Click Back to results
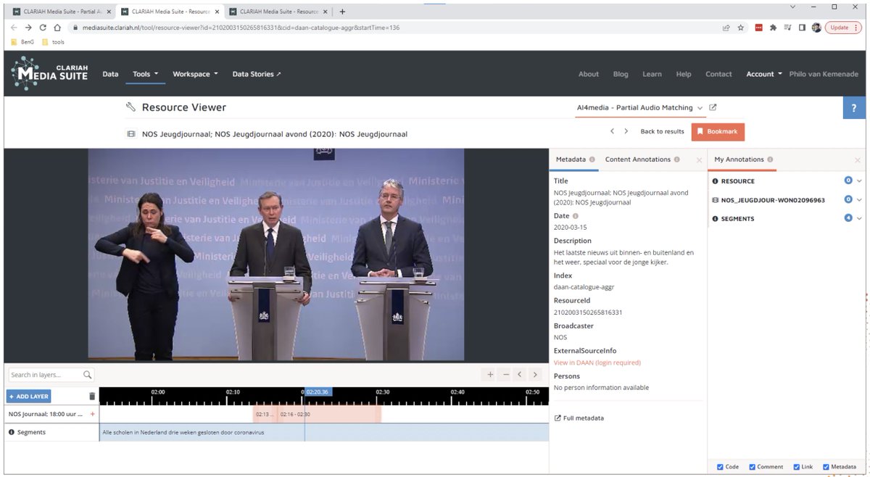 (662, 132)
